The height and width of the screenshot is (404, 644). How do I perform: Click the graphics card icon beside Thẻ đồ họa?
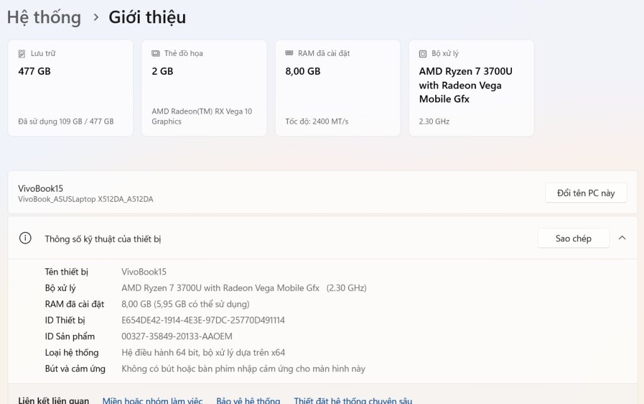(156, 53)
